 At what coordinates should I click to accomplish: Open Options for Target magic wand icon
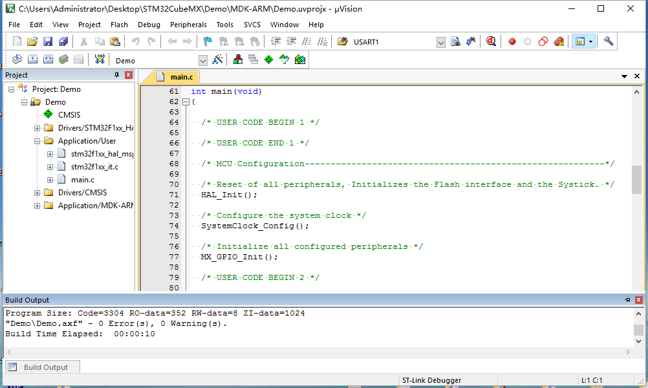(x=217, y=59)
